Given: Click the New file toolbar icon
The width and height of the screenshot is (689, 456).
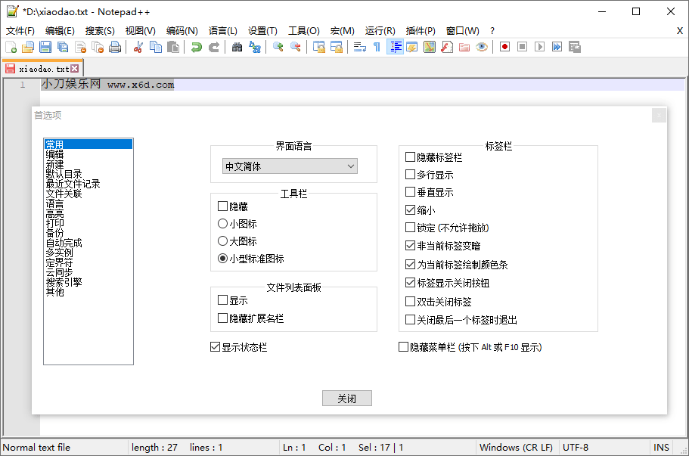Looking at the screenshot, I should click(x=11, y=47).
